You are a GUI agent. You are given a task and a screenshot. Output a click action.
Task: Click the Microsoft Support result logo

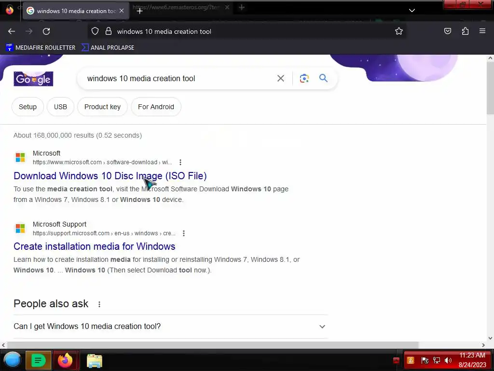(x=20, y=228)
